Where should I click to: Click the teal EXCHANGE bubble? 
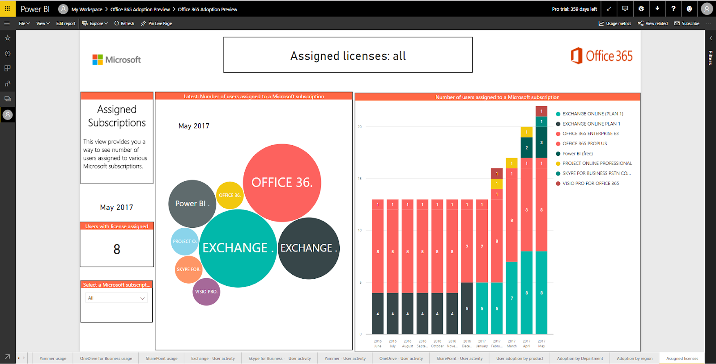[238, 248]
